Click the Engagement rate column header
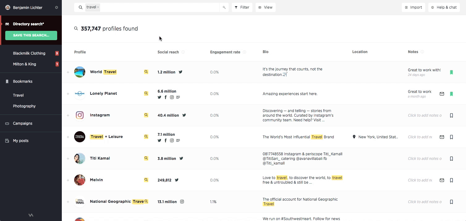Image resolution: width=466 pixels, height=221 pixels. pos(225,52)
